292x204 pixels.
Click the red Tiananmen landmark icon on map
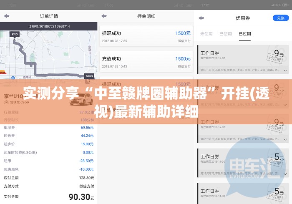[3, 72]
